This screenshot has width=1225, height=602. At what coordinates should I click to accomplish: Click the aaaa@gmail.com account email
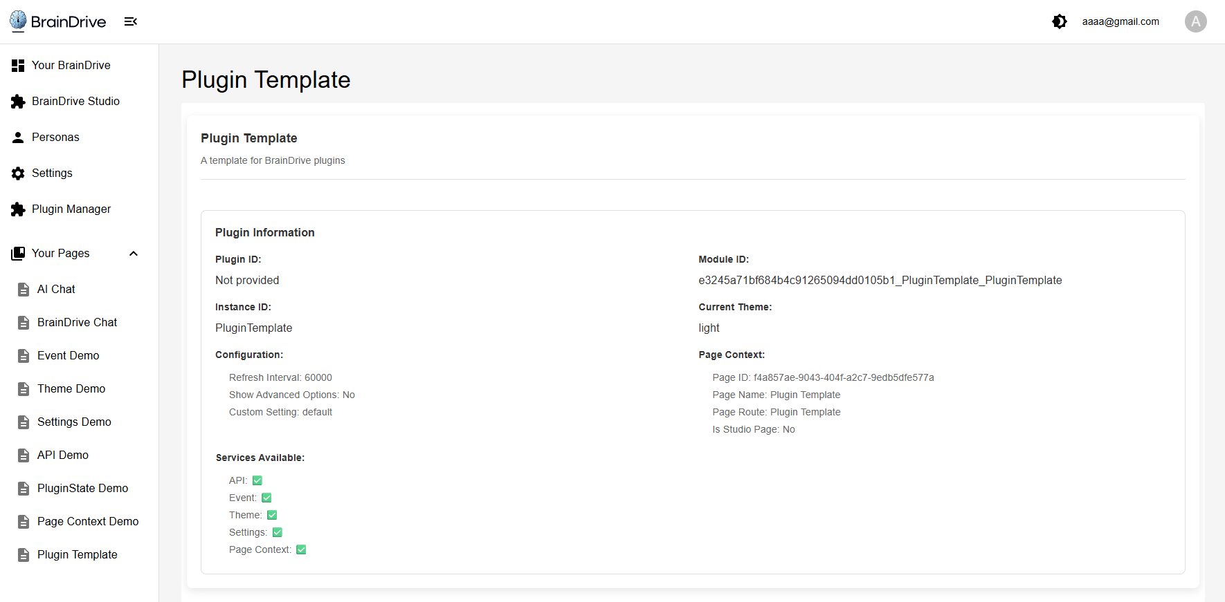point(1120,21)
